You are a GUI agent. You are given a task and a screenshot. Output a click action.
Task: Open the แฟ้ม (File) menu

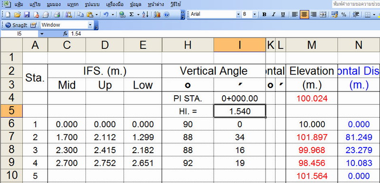pos(19,4)
